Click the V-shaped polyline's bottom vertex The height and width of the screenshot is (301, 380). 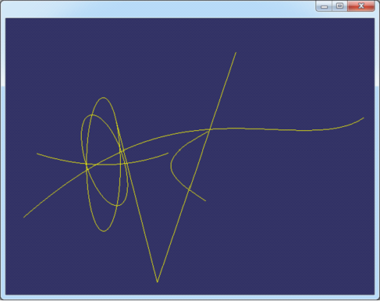[157, 282]
